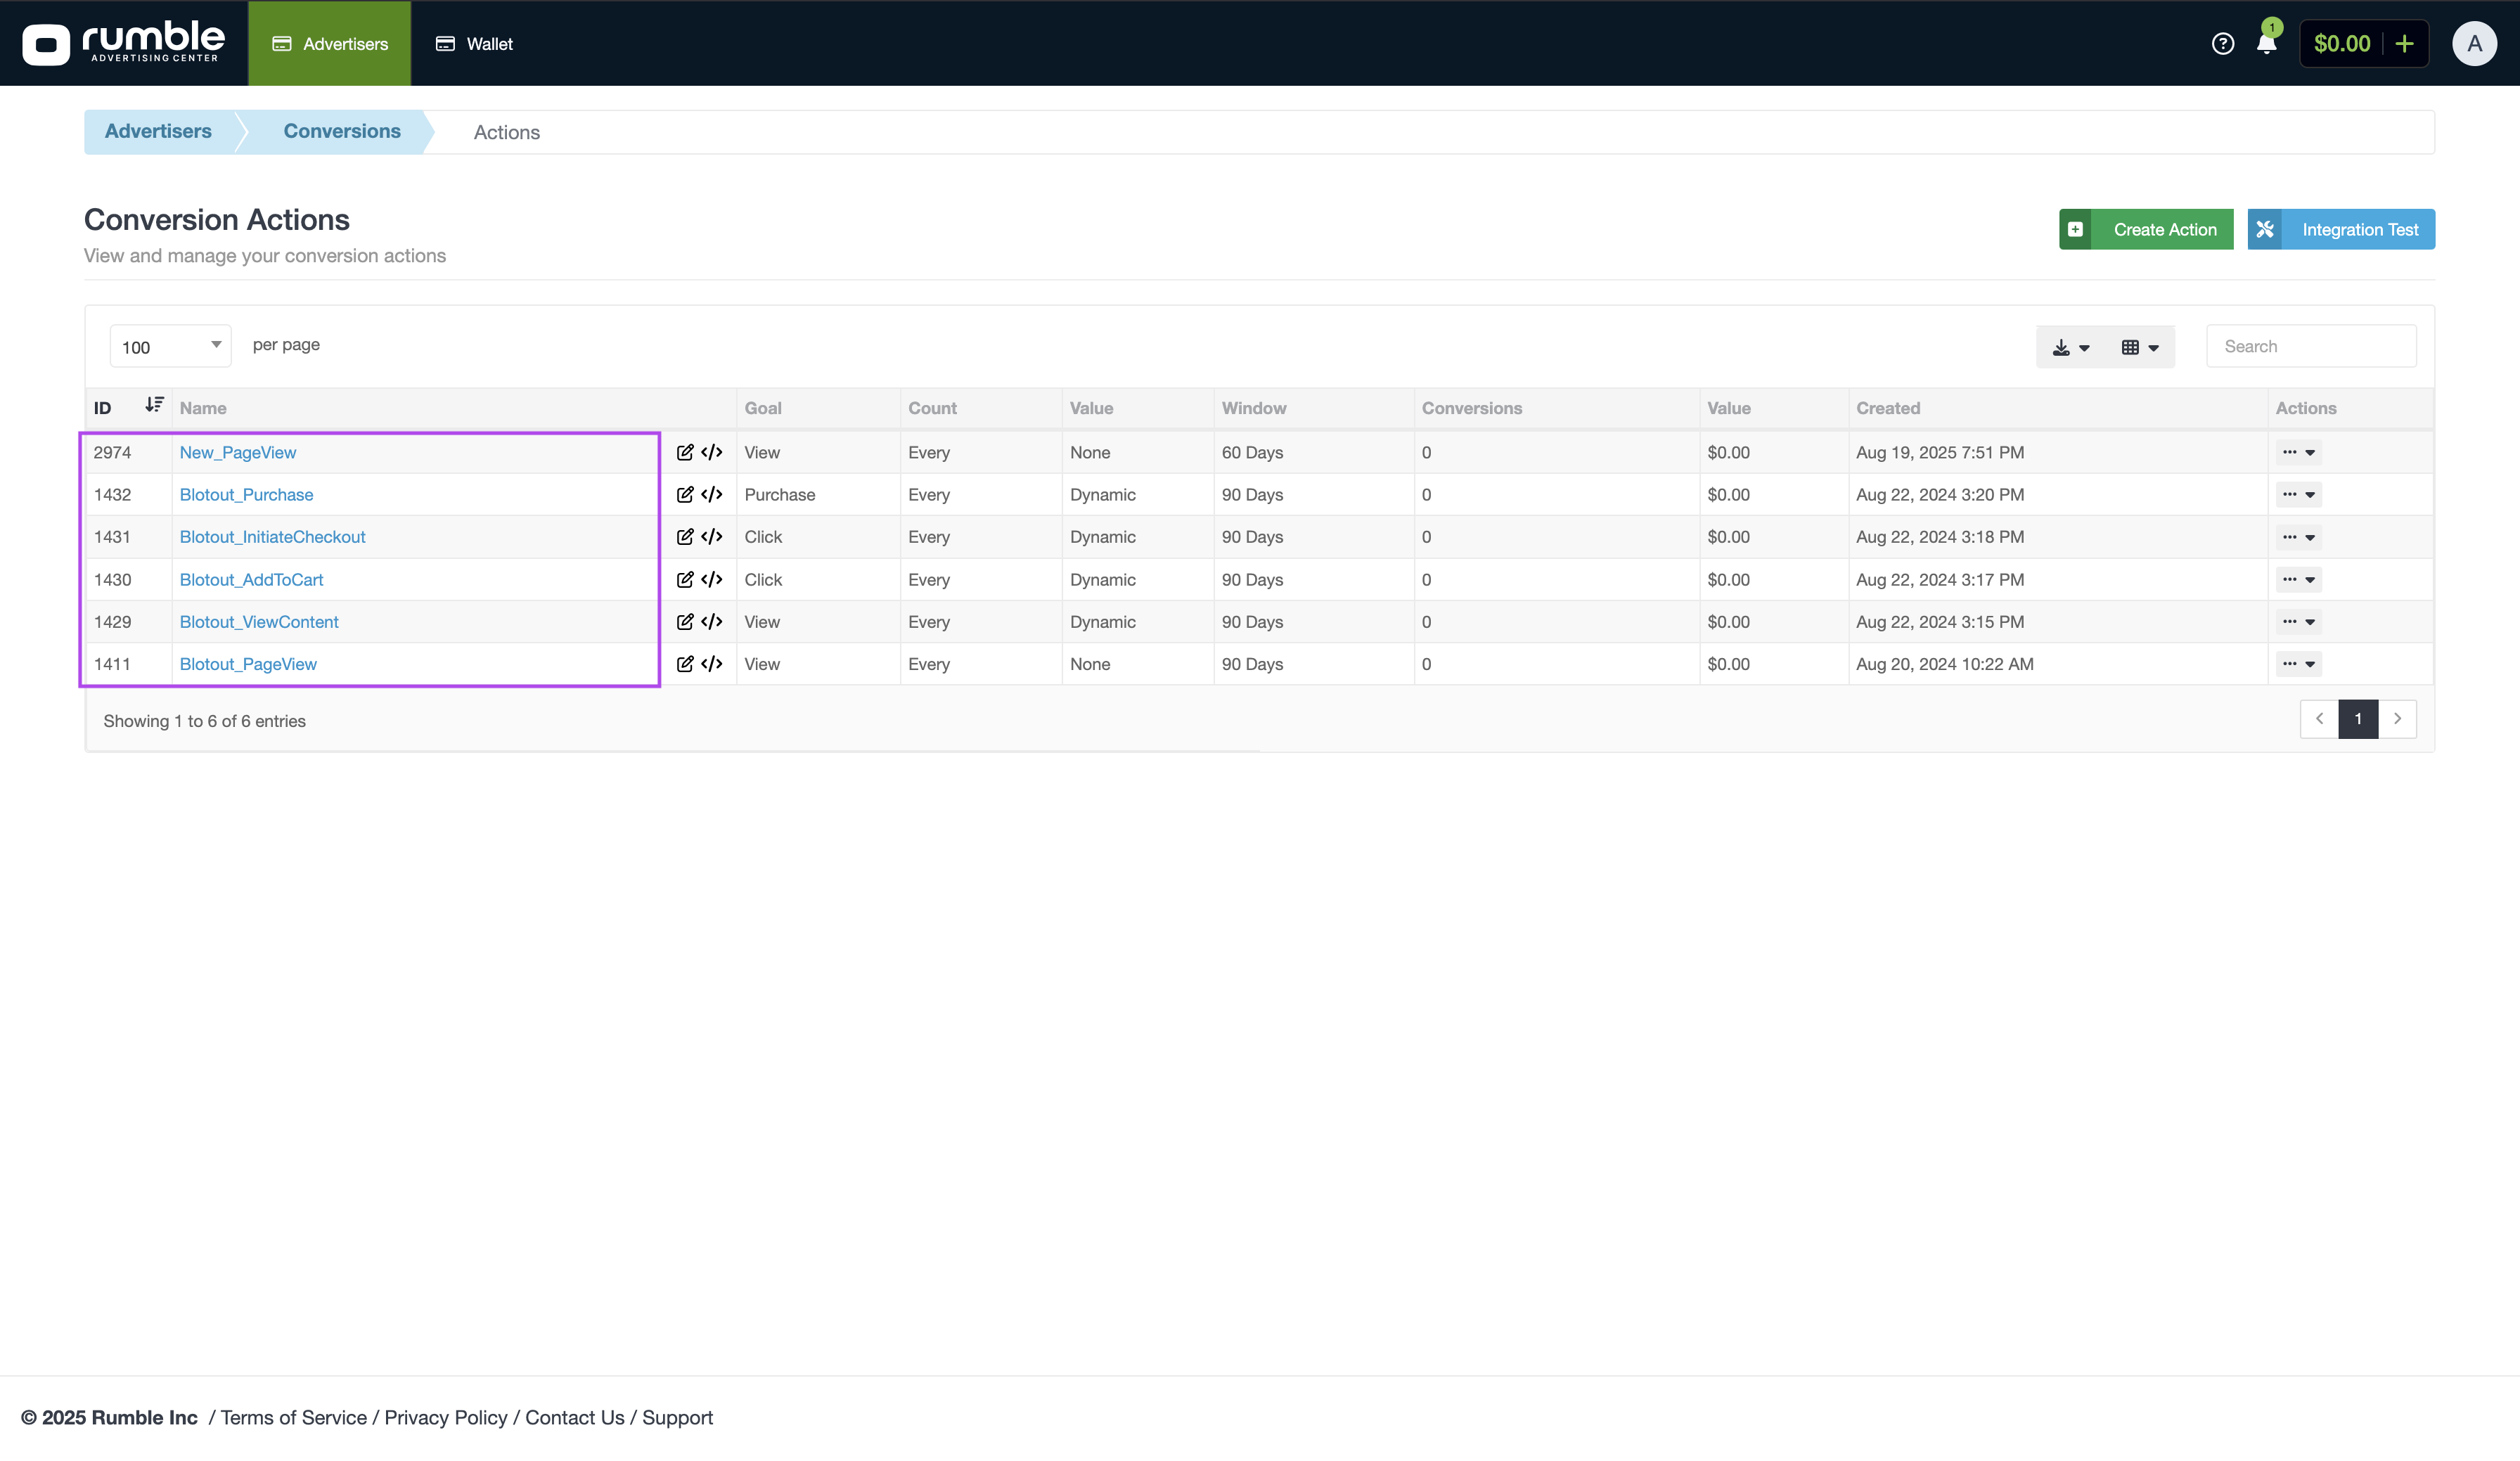Screen dimensions: 2520x1461
Task: Open code snippet icon for Blotout_Purchase
Action: 712,495
